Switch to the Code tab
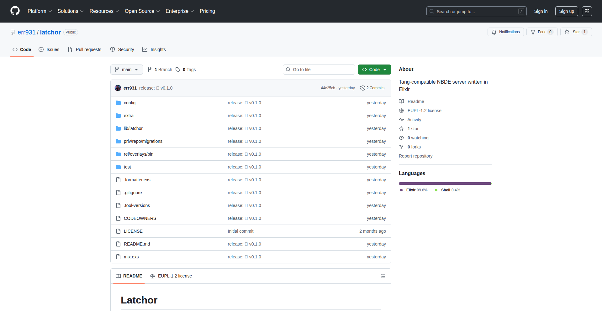Screen dimensions: 602x311 (x=22, y=49)
